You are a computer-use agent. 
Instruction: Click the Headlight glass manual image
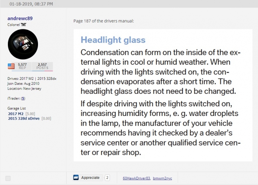[163, 95]
